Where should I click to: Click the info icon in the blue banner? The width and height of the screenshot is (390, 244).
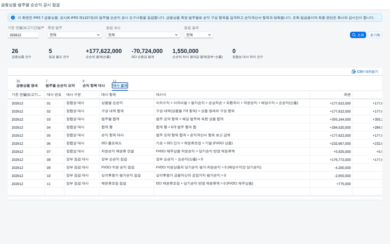point(13,18)
